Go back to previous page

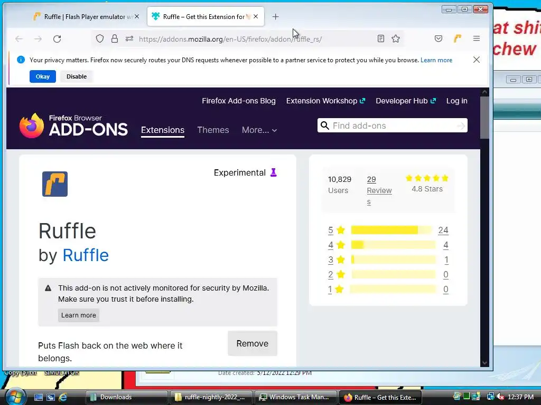coord(19,39)
